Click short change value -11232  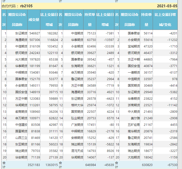pyautogui.click(x=172, y=40)
